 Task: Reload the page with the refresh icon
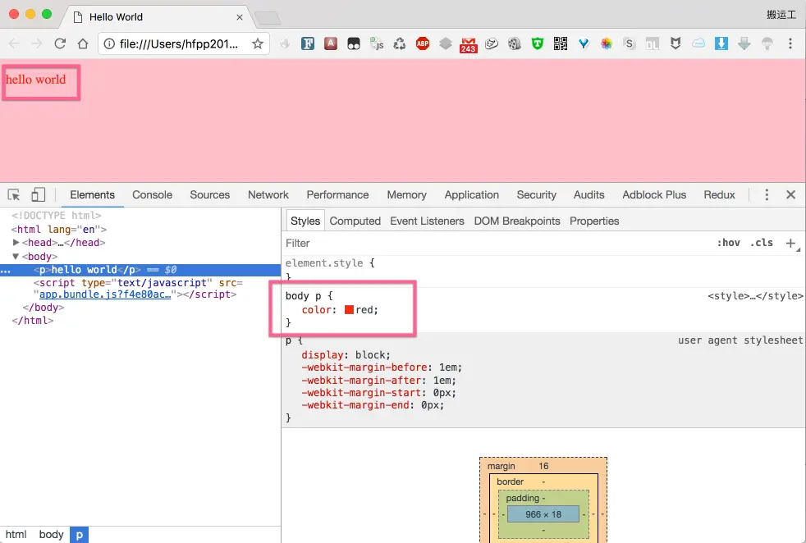tap(60, 43)
